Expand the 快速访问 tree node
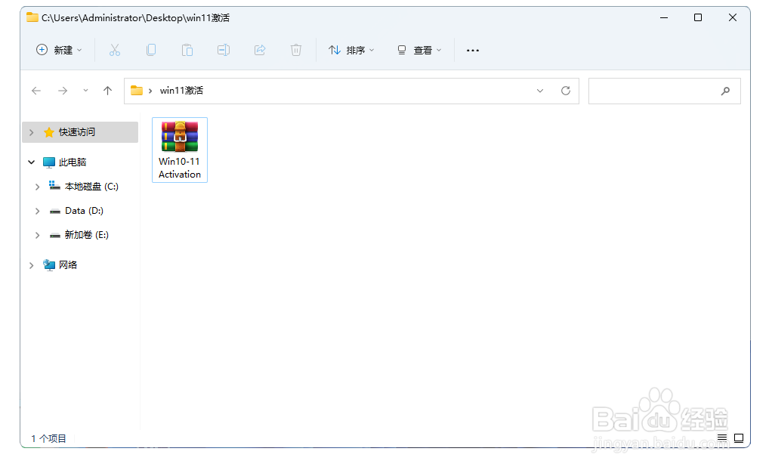Image resolution: width=772 pixels, height=470 pixels. pyautogui.click(x=32, y=132)
